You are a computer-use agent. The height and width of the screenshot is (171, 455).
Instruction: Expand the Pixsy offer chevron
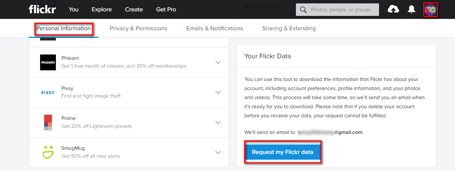point(218,92)
